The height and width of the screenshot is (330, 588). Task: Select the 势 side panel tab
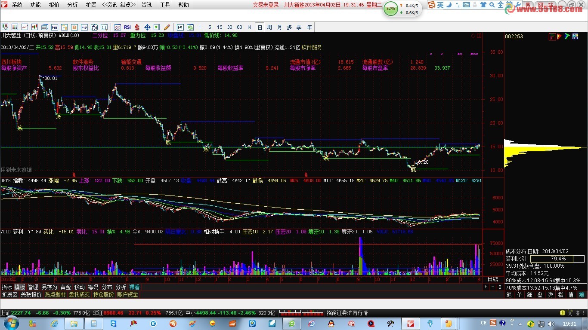coord(551,295)
